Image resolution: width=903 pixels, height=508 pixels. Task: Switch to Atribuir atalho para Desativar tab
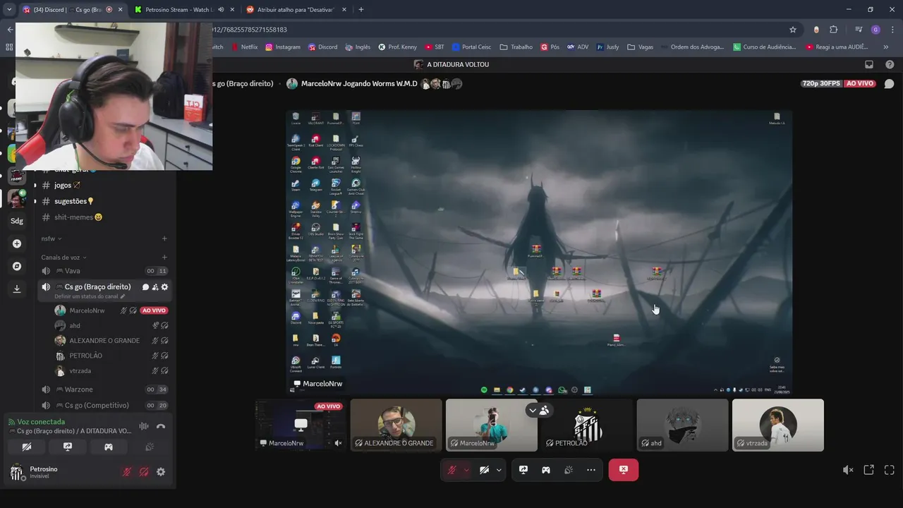coord(296,10)
